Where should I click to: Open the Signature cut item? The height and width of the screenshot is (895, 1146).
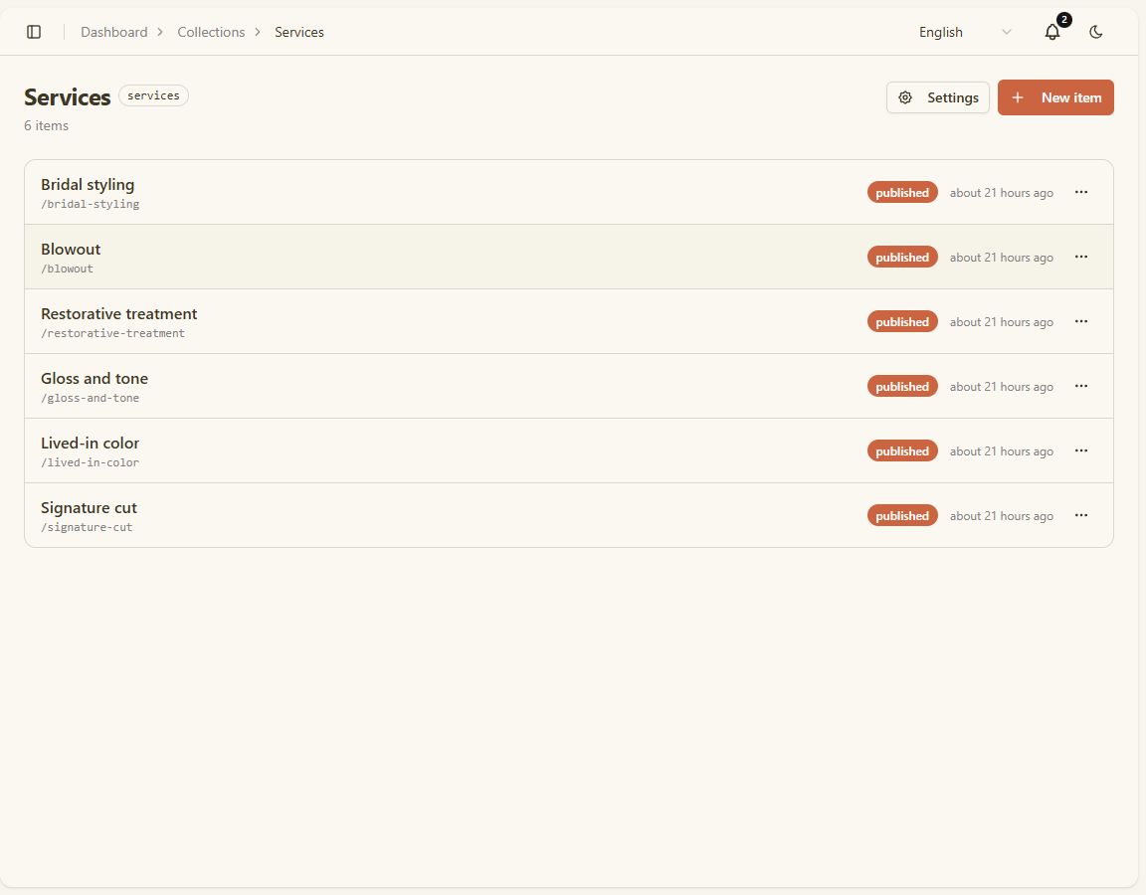[90, 508]
